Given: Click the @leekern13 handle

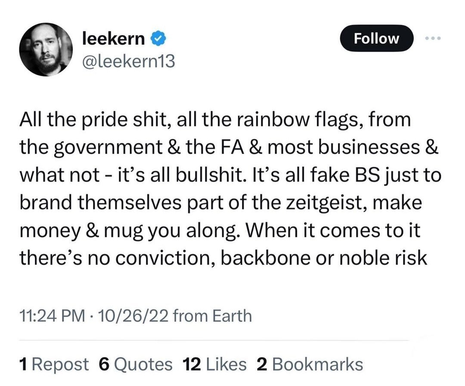Looking at the screenshot, I should click(x=128, y=62).
